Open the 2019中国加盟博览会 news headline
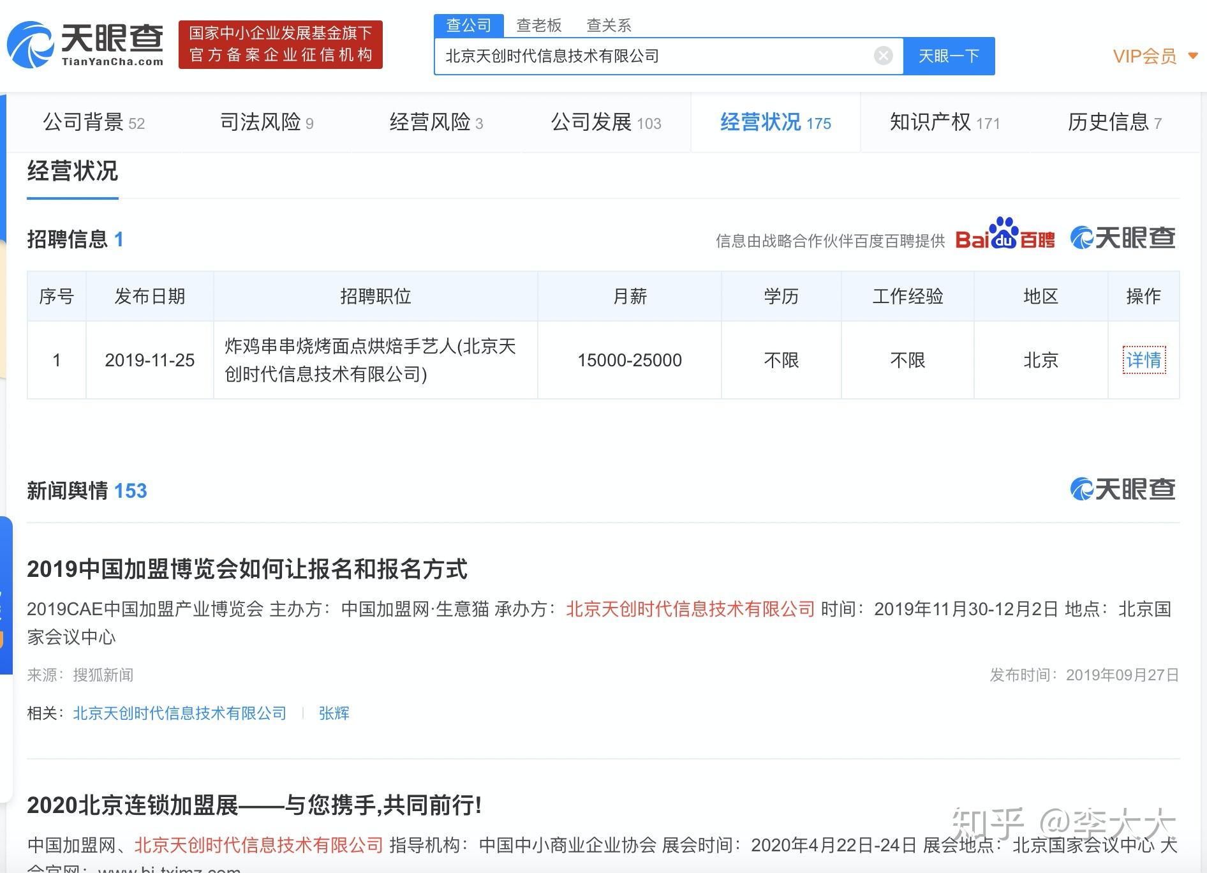 tap(248, 569)
